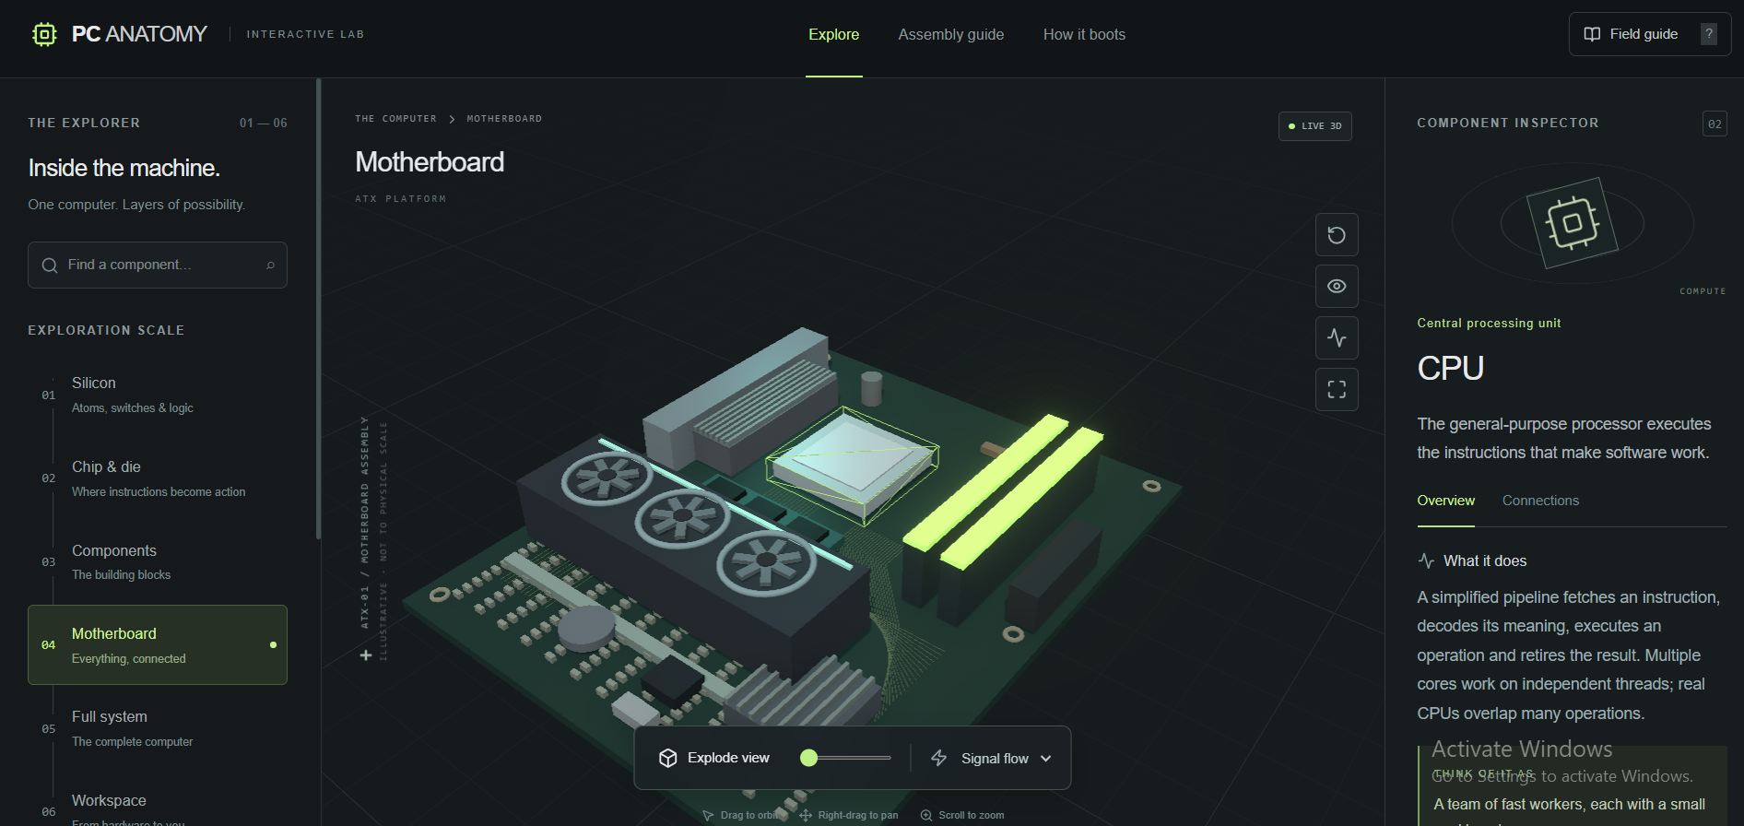Viewport: 1744px width, 826px height.
Task: Click the Motherboard breadcrumb
Action: pyautogui.click(x=504, y=119)
